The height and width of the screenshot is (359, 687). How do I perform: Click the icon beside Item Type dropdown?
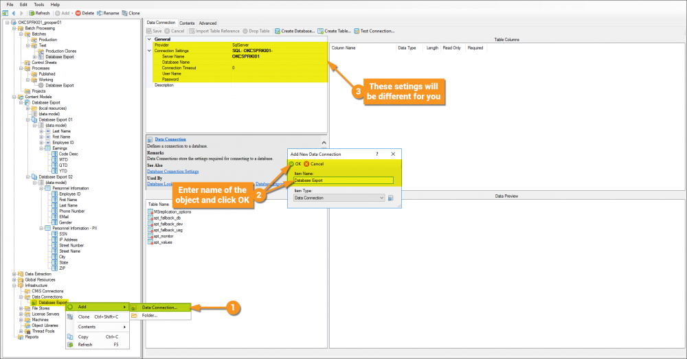coord(391,198)
